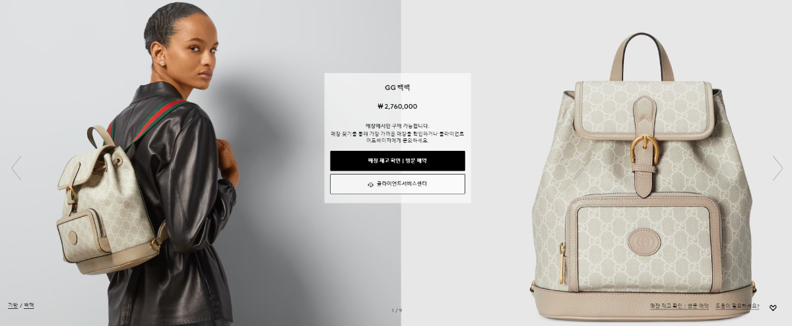Viewport: 792px width, 326px height.
Task: Click 도움이 필요하세요? help link
Action: [737, 306]
